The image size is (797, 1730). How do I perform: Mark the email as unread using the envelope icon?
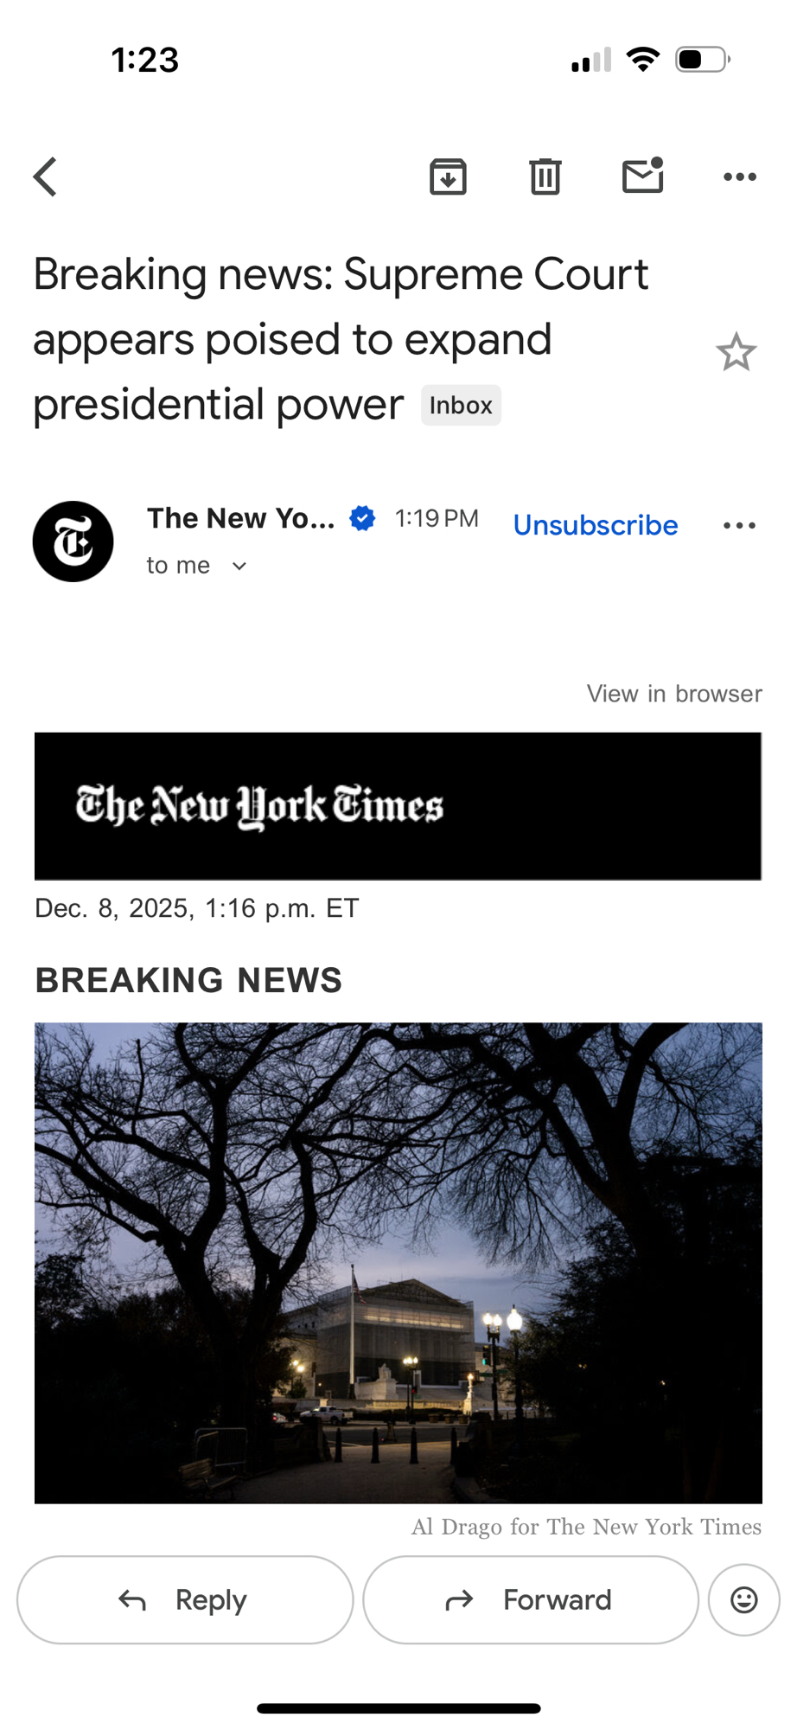[643, 176]
